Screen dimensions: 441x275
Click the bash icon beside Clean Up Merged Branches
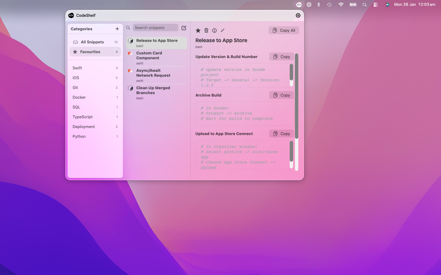(130, 88)
